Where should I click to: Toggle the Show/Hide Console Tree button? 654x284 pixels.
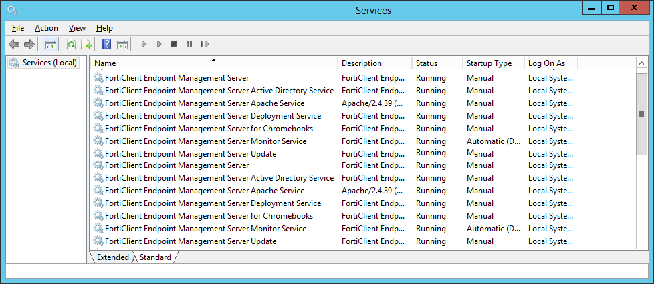click(x=50, y=45)
